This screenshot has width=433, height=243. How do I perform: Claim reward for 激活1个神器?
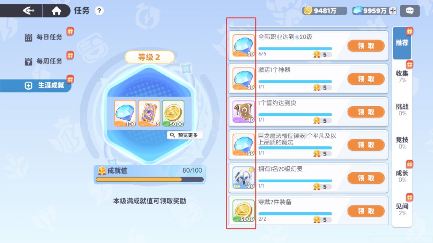tap(366, 79)
